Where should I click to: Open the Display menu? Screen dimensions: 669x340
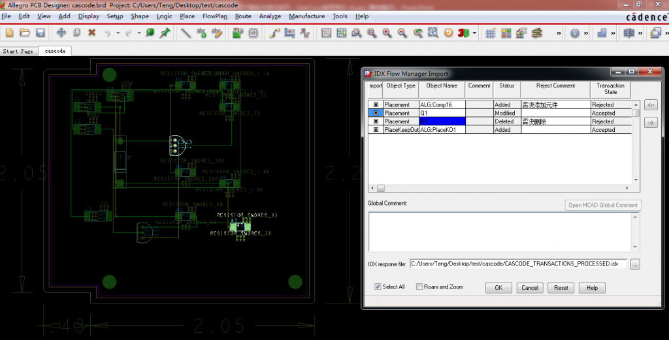88,16
